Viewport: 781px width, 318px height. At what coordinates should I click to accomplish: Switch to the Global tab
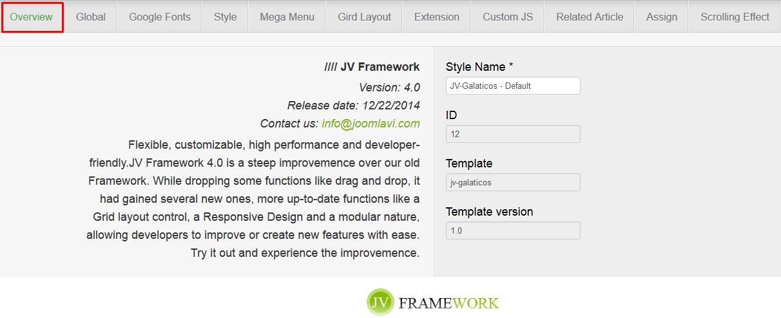(x=91, y=17)
